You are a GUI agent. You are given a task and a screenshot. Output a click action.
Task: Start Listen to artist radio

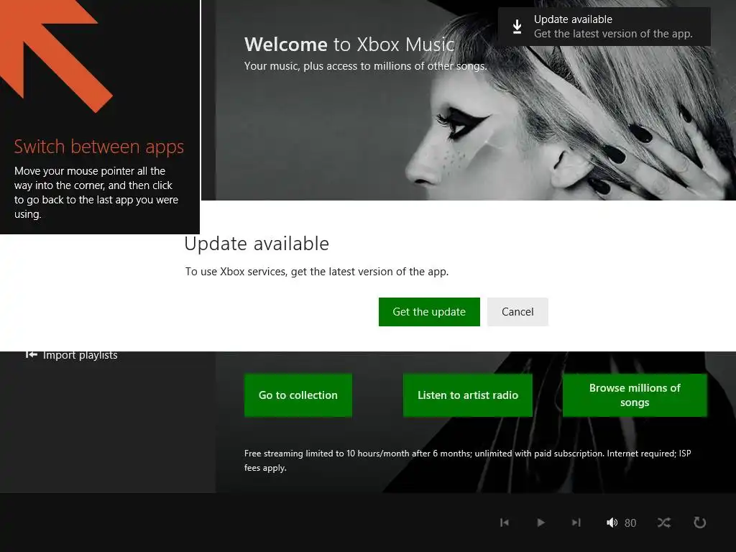467,395
